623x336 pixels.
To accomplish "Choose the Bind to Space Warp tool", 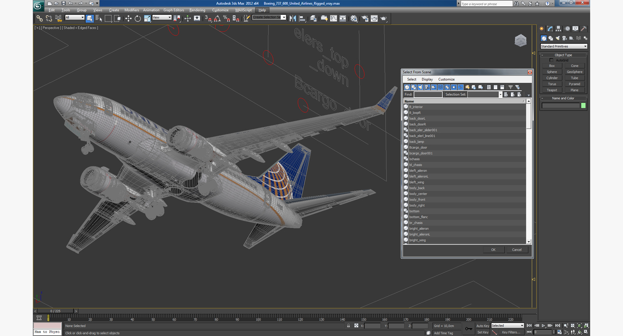I will pos(58,18).
